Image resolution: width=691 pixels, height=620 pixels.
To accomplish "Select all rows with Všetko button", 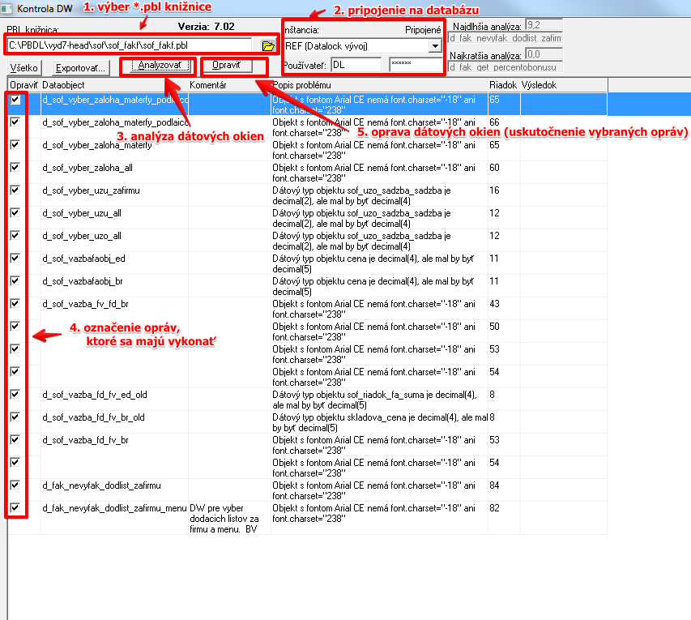I will (24, 68).
